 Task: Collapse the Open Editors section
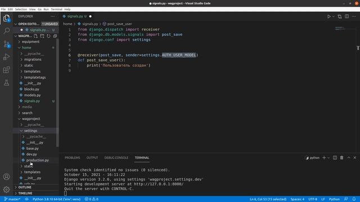[16, 24]
